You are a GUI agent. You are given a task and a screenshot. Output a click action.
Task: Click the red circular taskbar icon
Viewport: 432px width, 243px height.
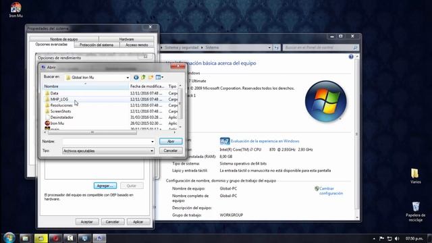[55, 238]
